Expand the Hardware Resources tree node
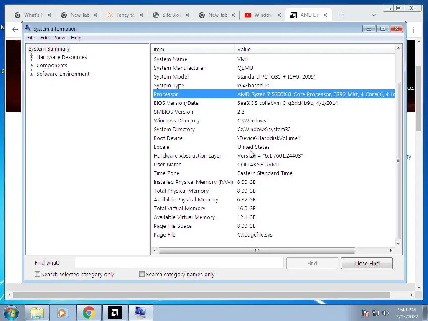428x321 pixels. pyautogui.click(x=32, y=57)
